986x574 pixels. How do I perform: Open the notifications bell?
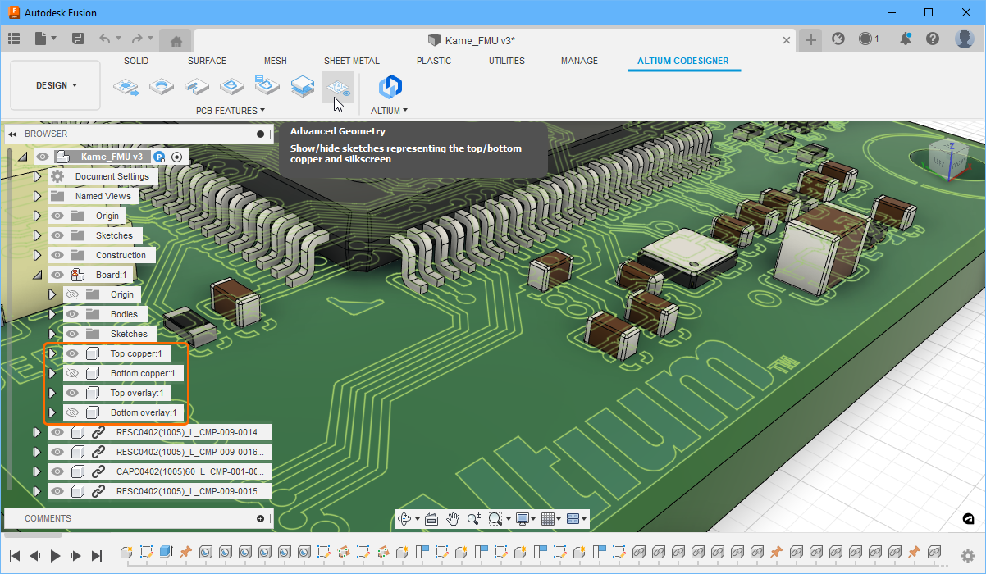tap(906, 39)
